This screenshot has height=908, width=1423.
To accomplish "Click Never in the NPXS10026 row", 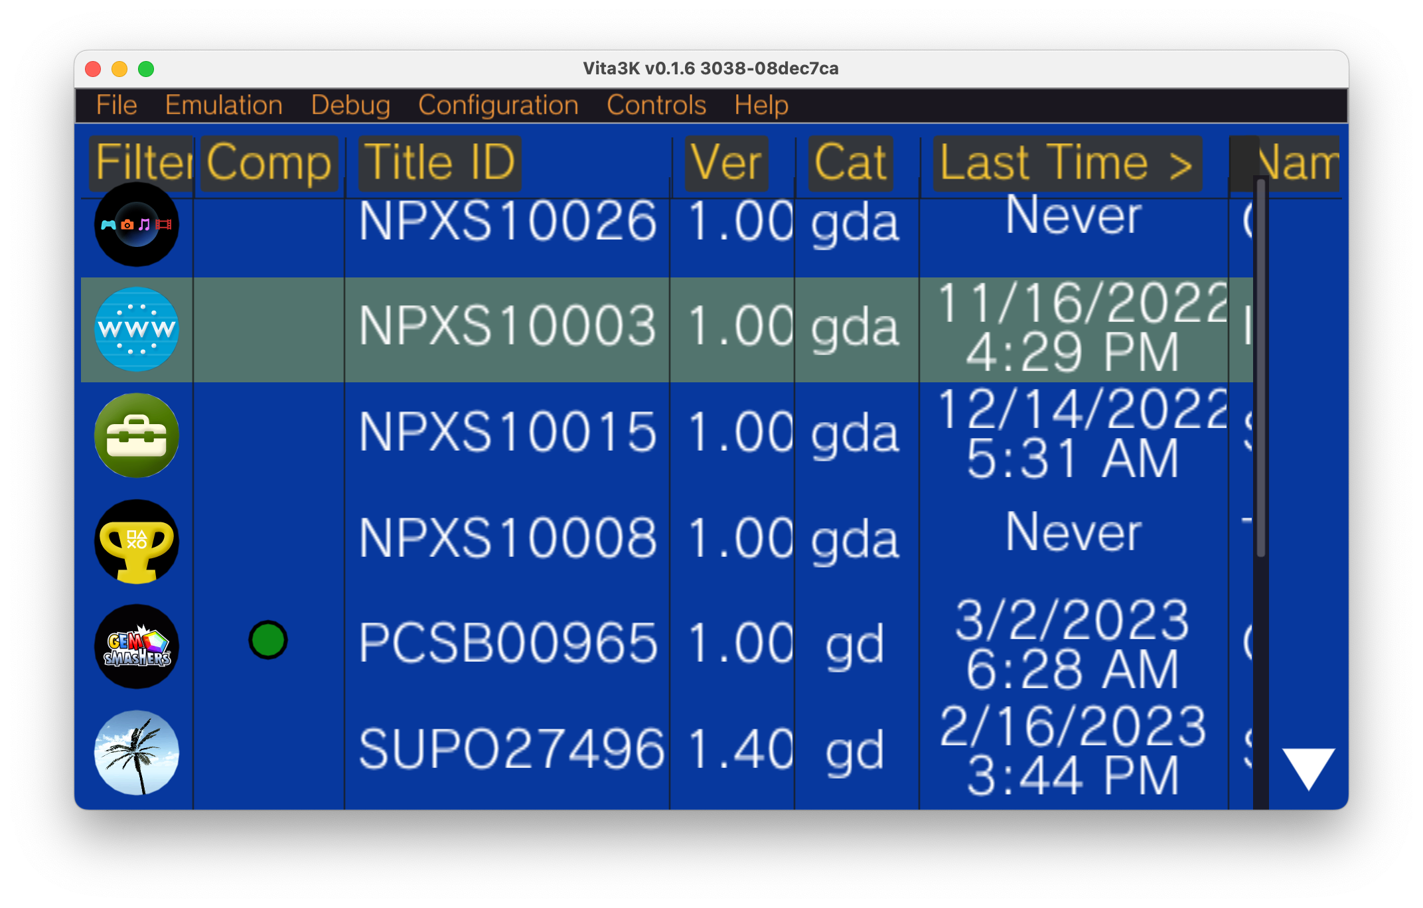I will 1073,215.
